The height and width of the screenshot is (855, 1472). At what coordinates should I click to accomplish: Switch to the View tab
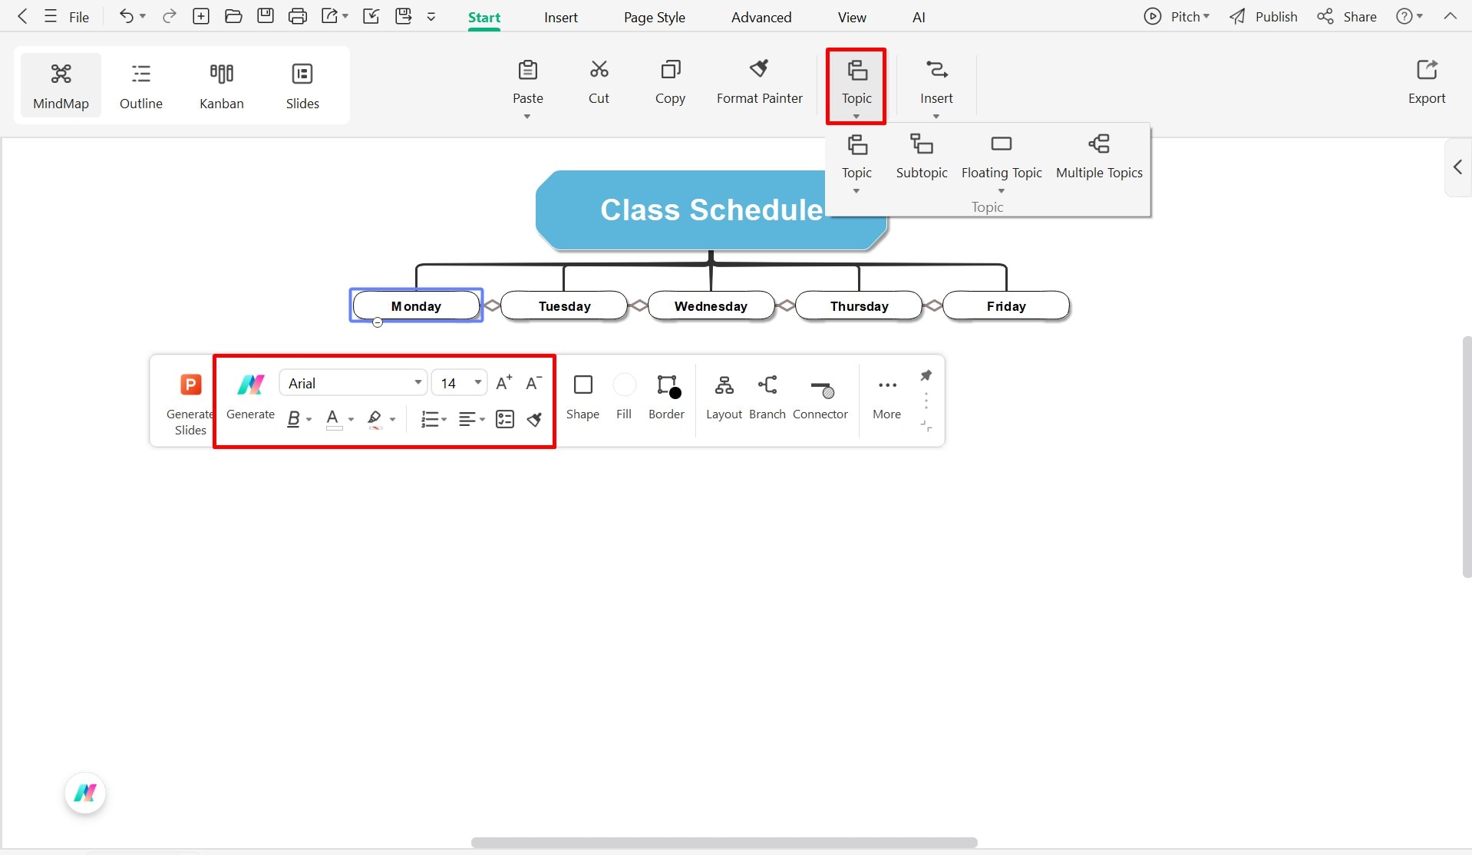point(852,17)
